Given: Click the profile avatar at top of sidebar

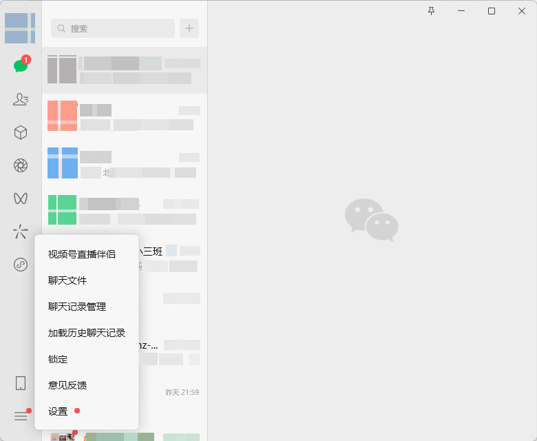Looking at the screenshot, I should [x=20, y=28].
